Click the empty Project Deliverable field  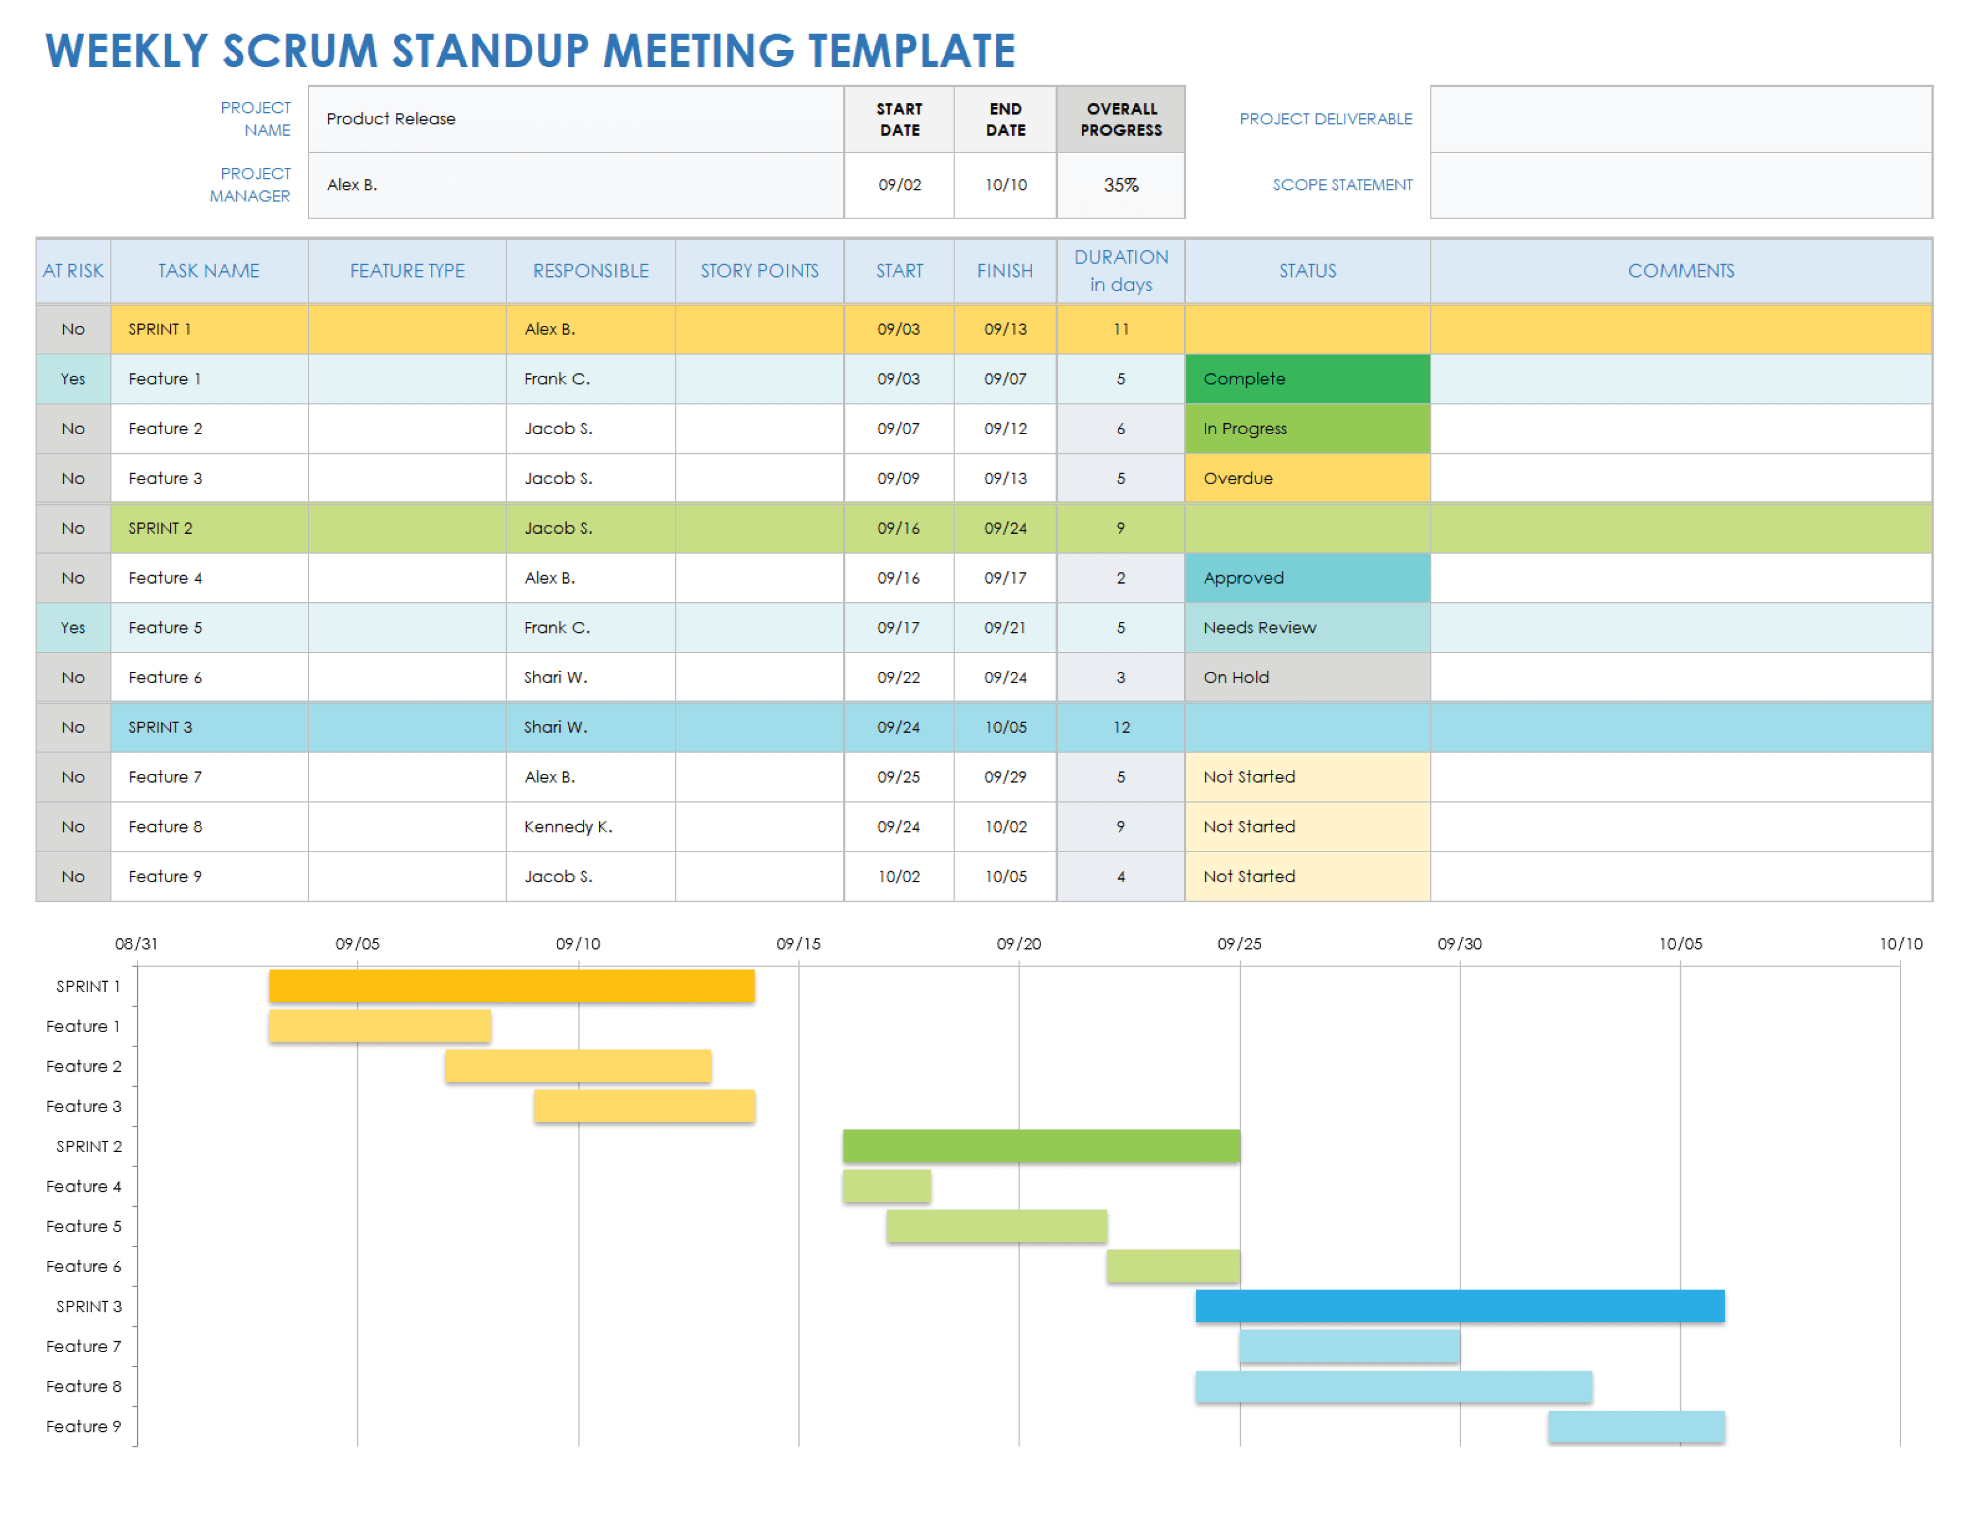pos(1681,119)
